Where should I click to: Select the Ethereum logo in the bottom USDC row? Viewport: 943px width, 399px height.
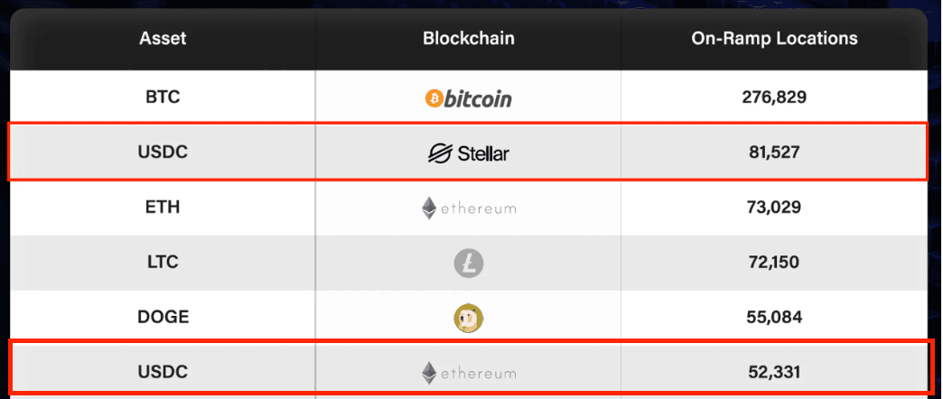(468, 372)
